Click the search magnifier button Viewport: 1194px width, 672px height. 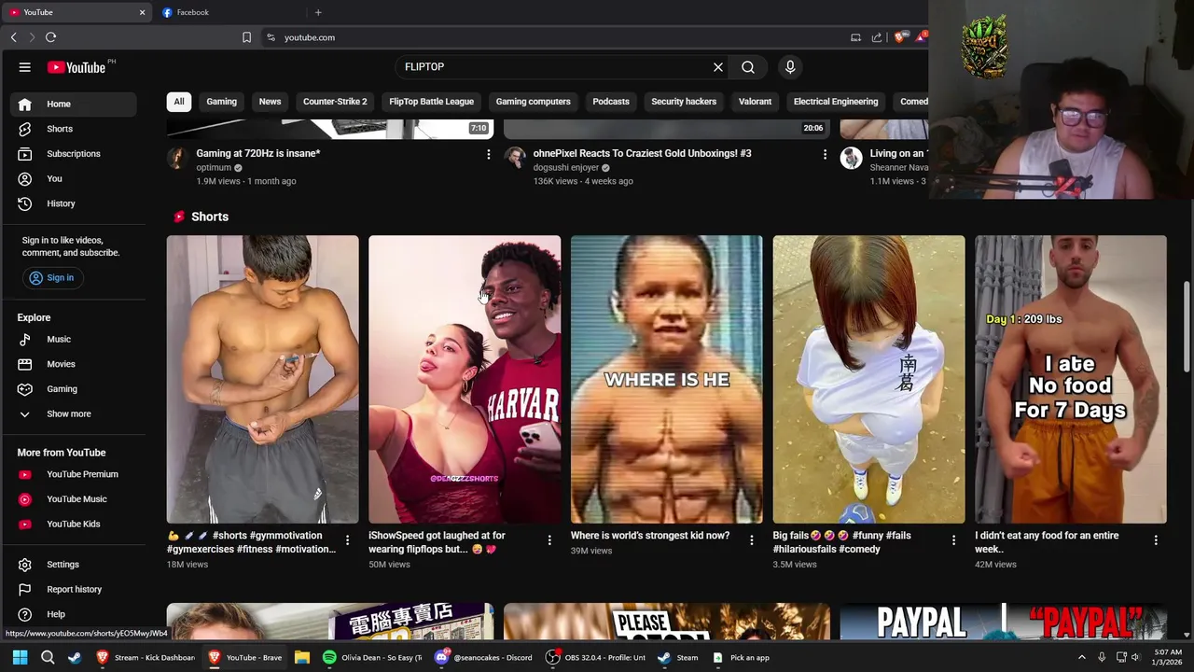click(x=748, y=67)
